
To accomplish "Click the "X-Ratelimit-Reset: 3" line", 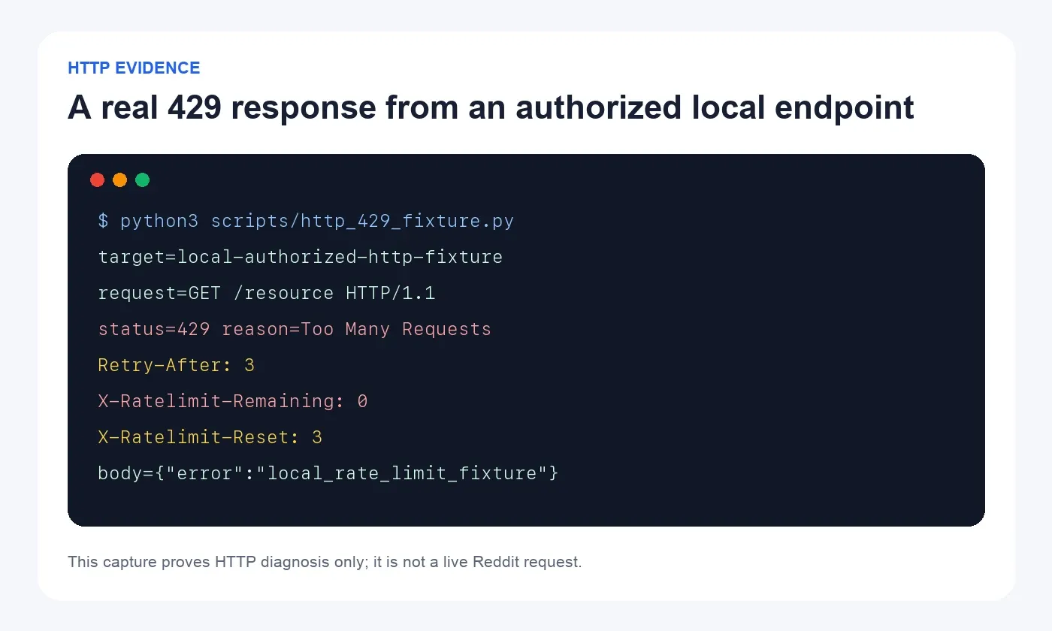I will pyautogui.click(x=210, y=437).
